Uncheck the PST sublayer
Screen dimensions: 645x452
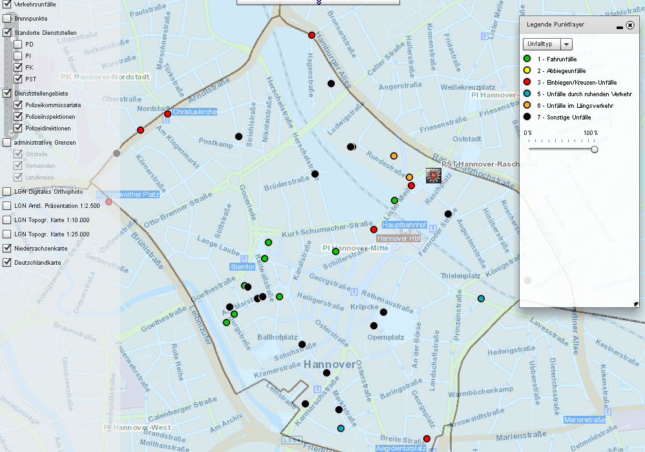point(17,79)
